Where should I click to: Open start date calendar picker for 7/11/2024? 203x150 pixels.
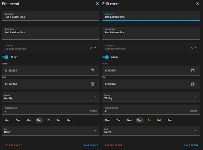pos(92,71)
